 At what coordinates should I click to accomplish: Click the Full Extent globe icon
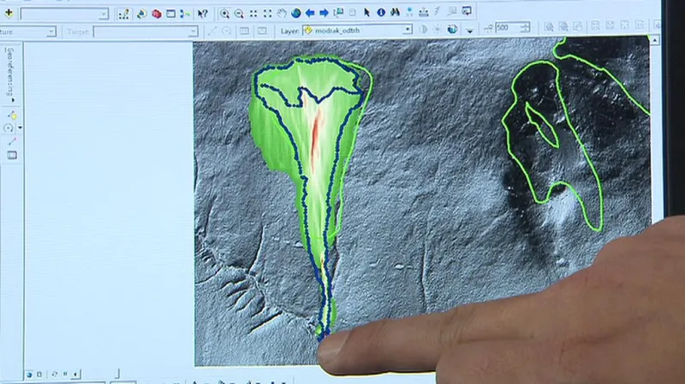(295, 14)
